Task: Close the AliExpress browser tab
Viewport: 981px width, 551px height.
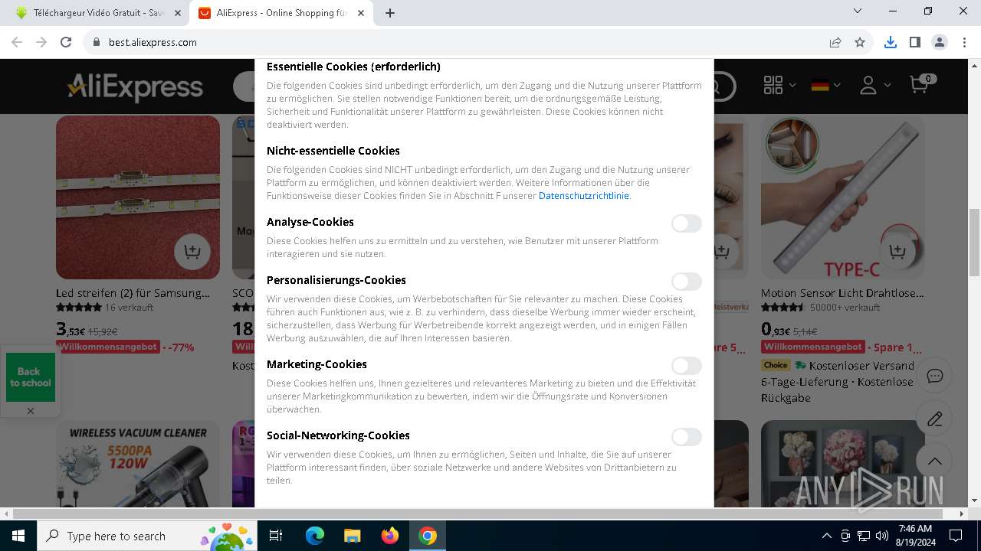Action: 361,13
